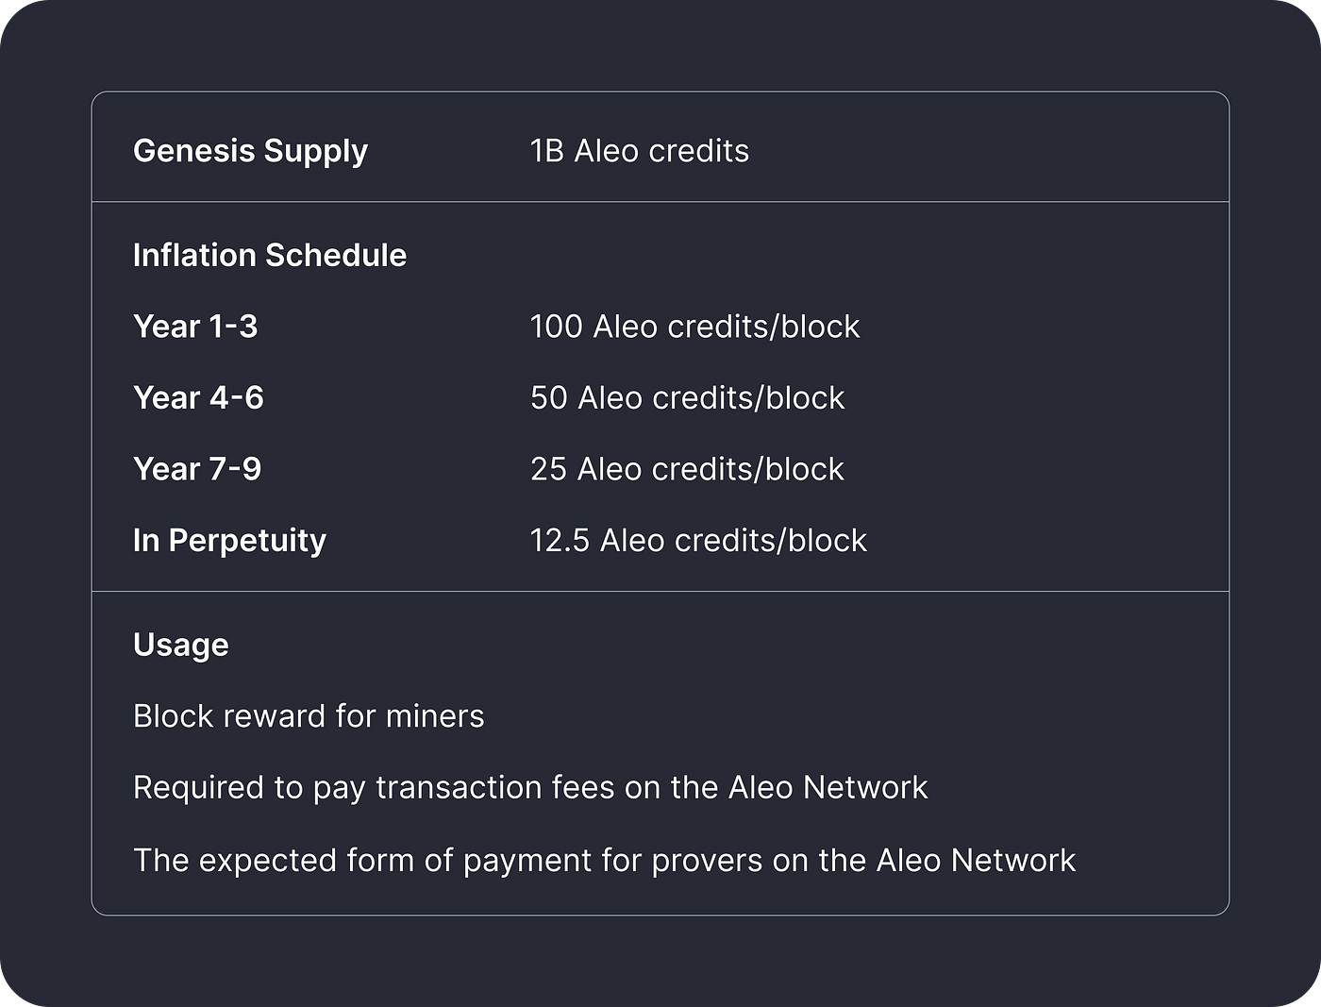Click the word Required in usage list
Image resolution: width=1321 pixels, height=1007 pixels.
pos(198,787)
